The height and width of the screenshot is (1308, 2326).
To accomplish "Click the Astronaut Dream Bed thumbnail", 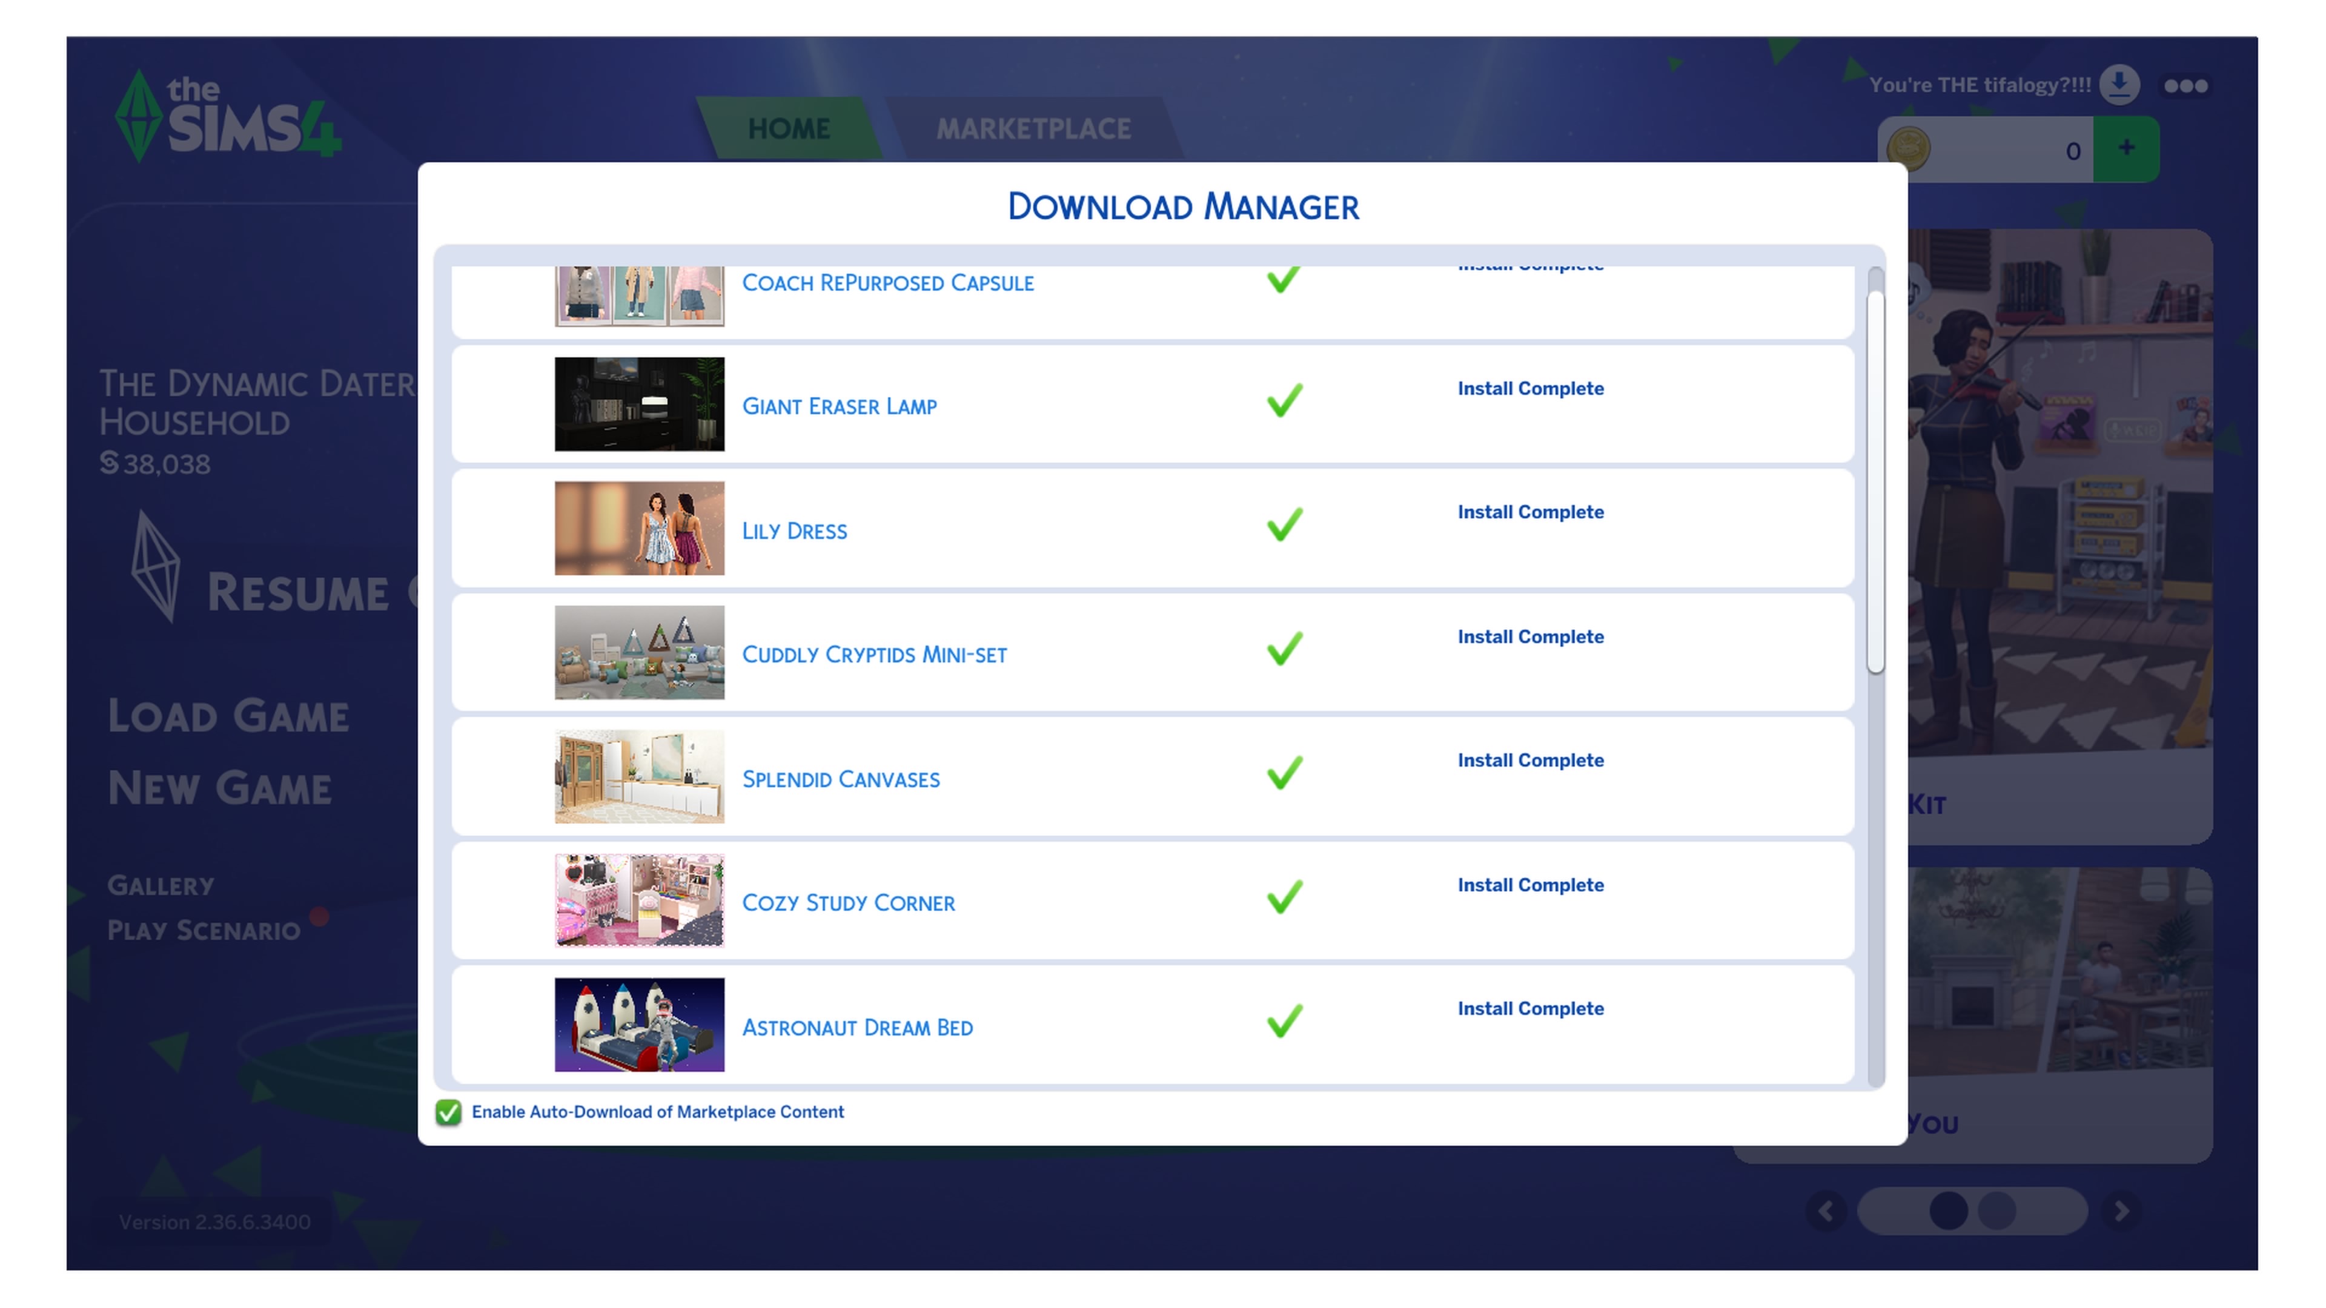I will pos(639,1025).
